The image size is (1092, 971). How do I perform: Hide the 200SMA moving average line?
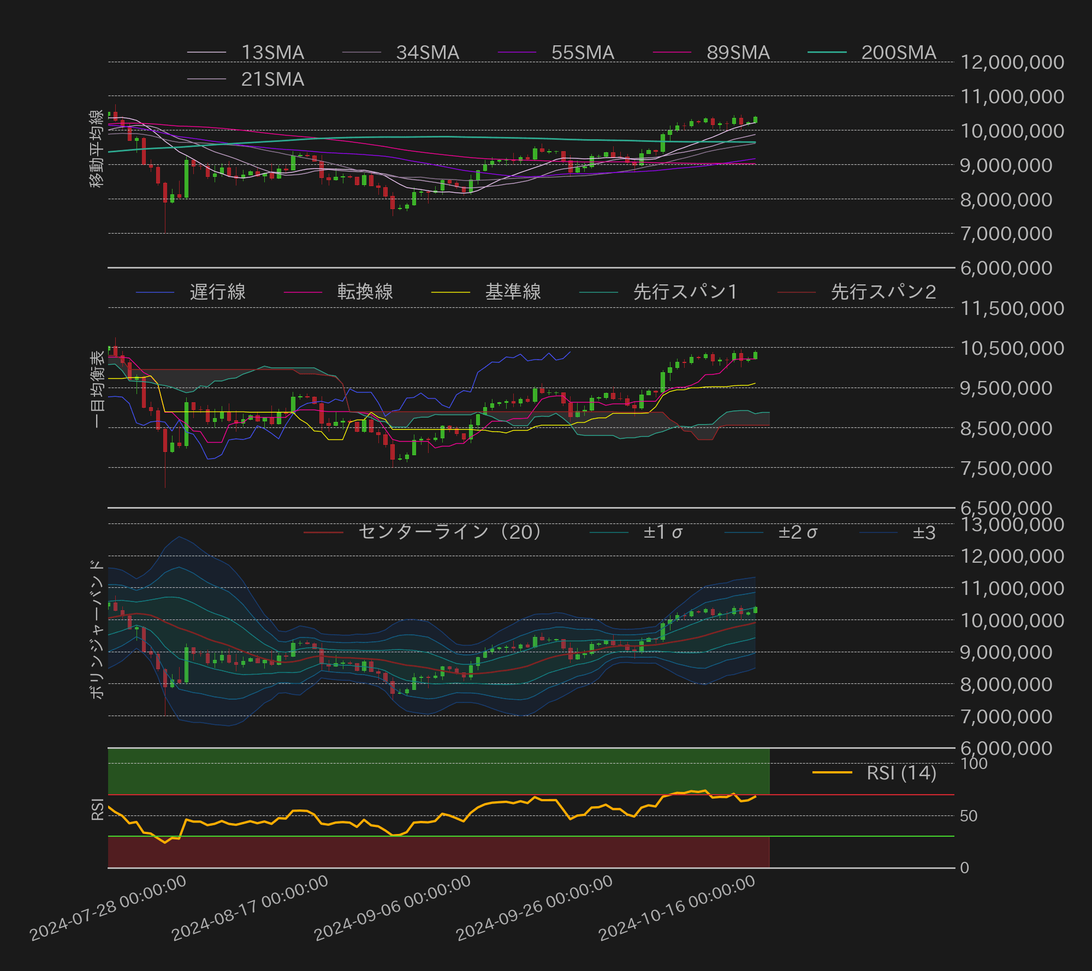[828, 53]
